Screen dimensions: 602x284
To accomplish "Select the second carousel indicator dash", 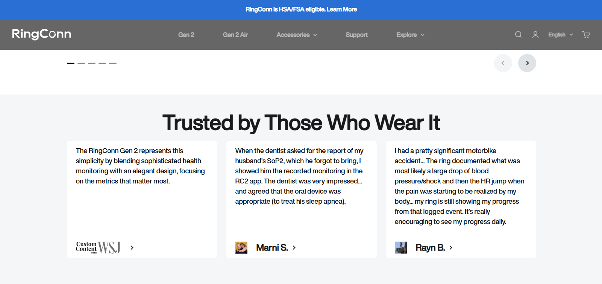I will coord(81,63).
